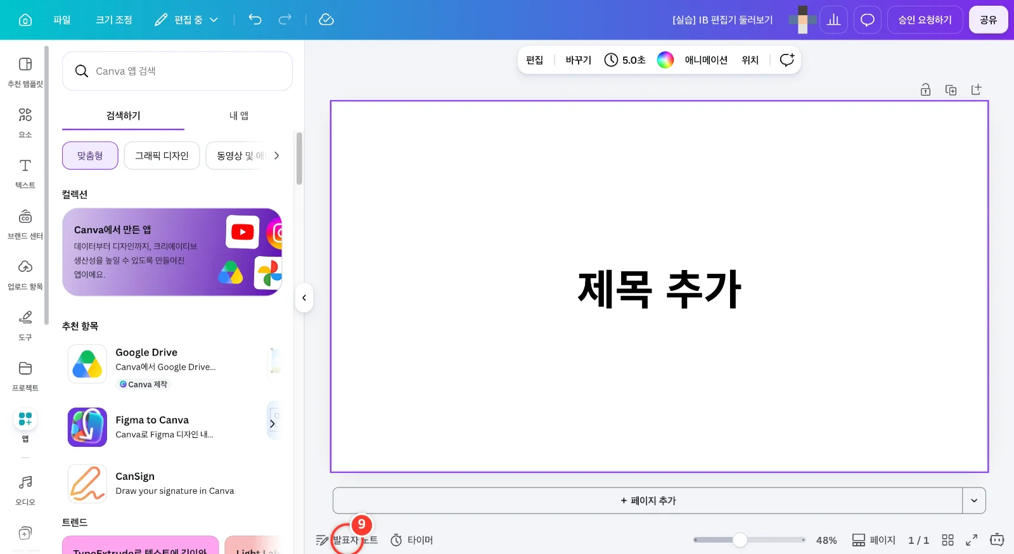Add a comment from floating toolbar
This screenshot has height=554, width=1014.
tap(787, 60)
